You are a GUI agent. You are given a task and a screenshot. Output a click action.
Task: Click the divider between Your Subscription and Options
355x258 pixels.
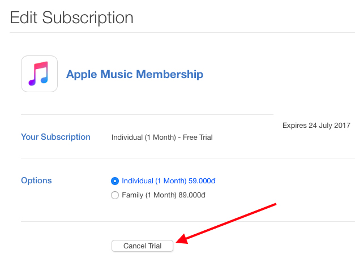point(181,158)
